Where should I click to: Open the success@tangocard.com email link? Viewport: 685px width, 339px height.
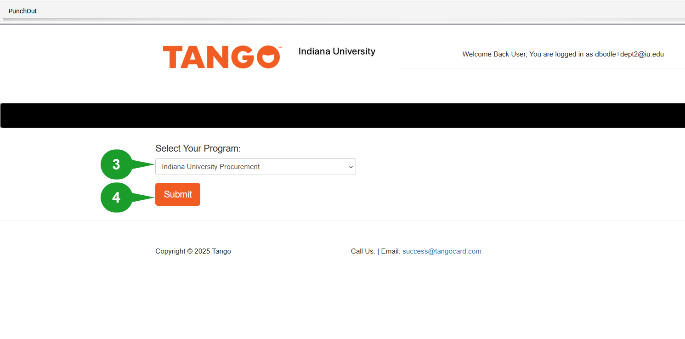pos(442,251)
